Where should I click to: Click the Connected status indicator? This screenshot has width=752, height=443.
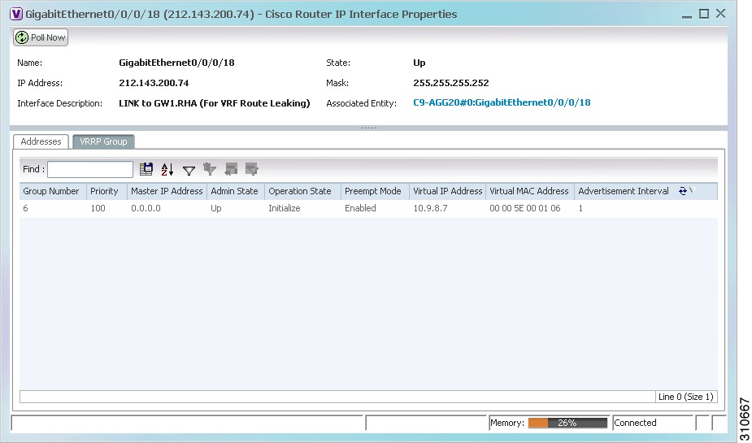(635, 423)
